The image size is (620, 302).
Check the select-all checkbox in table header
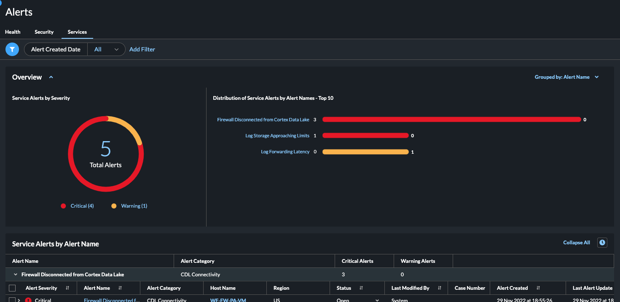pyautogui.click(x=12, y=288)
